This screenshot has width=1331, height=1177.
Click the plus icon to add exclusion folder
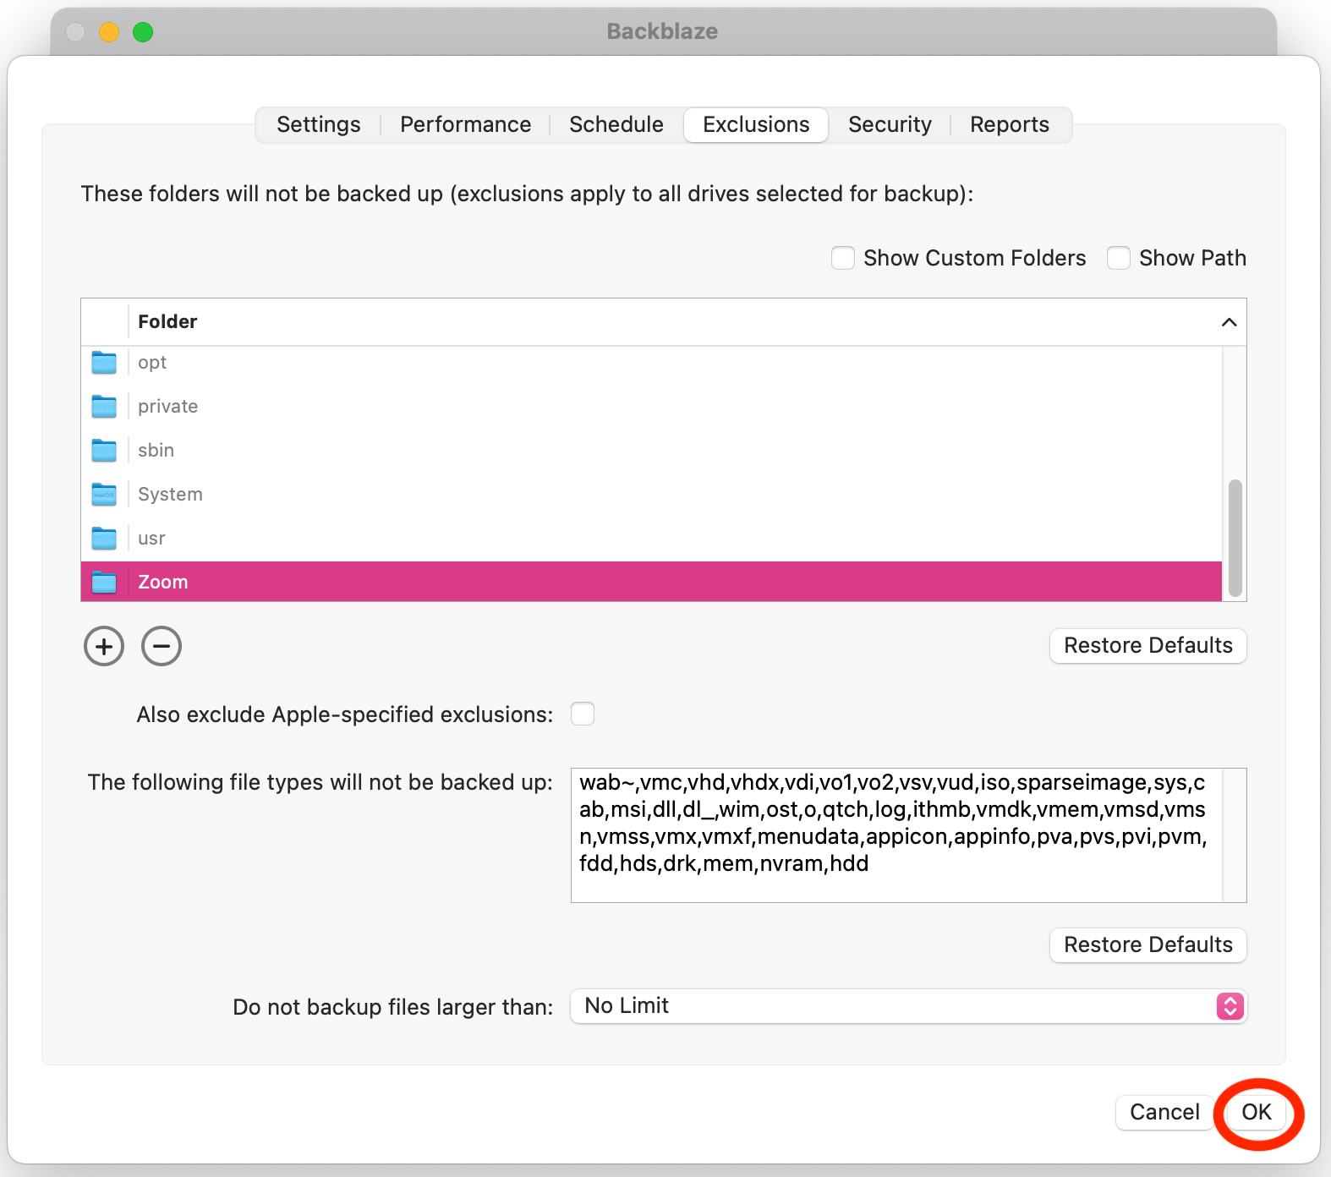[x=104, y=647]
